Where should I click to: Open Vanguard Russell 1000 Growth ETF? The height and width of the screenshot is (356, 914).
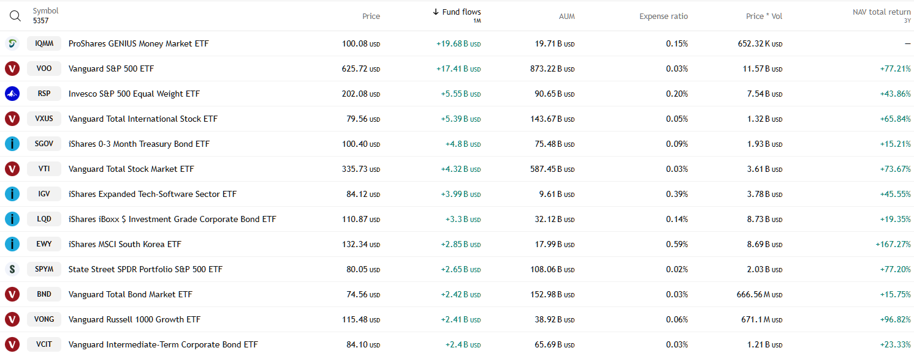pyautogui.click(x=134, y=319)
